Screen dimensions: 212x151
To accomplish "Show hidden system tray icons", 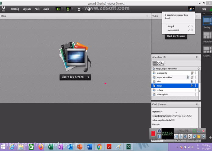I will pyautogui.click(x=177, y=147).
